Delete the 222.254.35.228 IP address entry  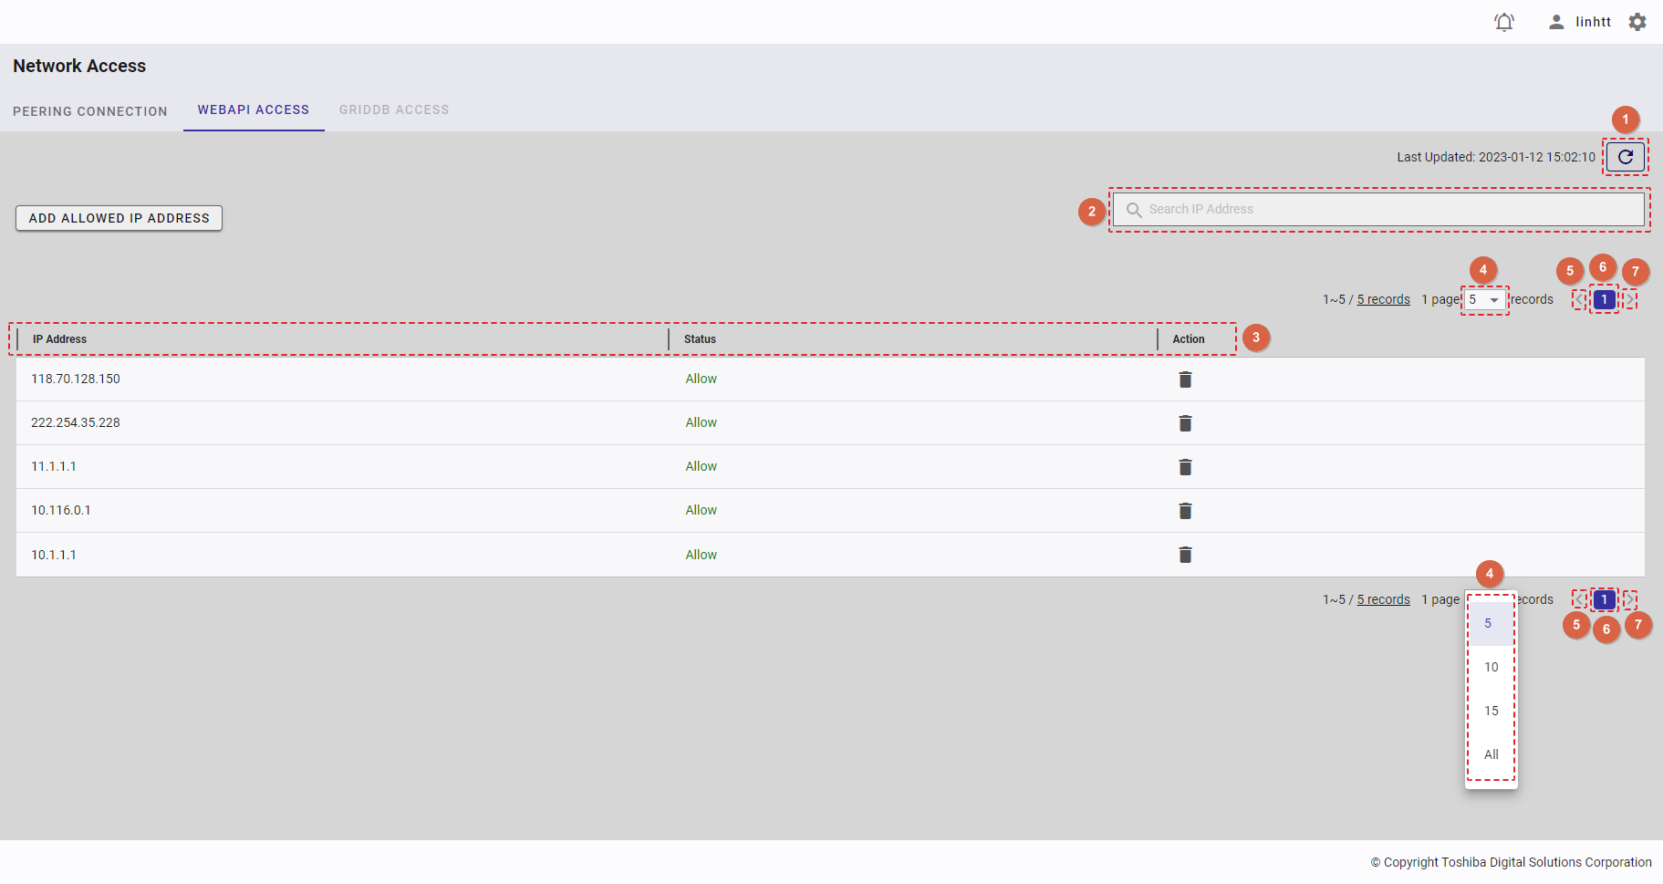pos(1185,423)
